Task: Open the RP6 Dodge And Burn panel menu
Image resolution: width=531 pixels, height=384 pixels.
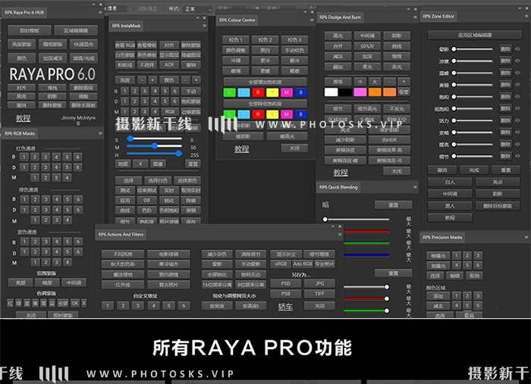Action: 415,17
